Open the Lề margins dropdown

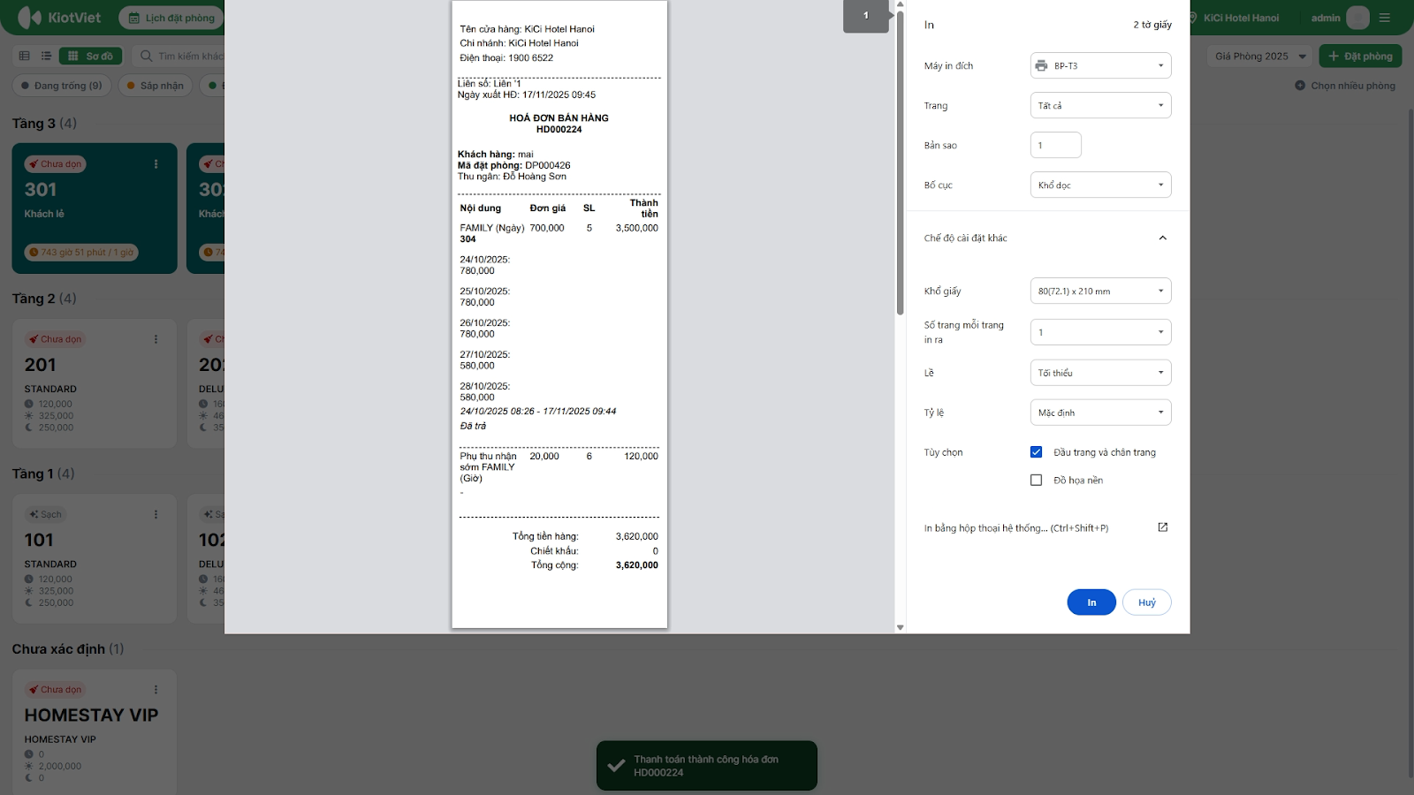click(1101, 373)
